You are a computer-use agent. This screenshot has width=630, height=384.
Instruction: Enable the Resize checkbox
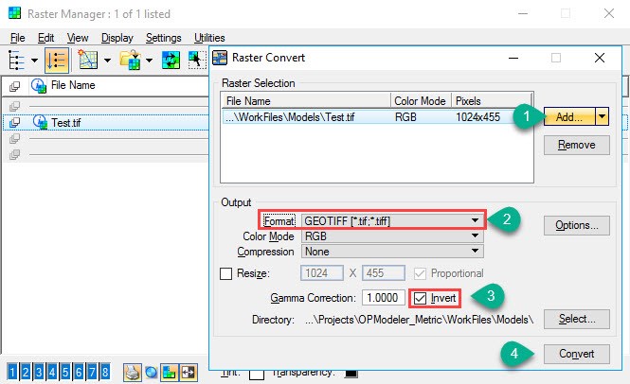(225, 273)
